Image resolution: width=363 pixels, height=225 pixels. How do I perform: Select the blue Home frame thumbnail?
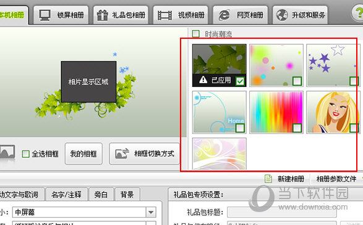pos(220,112)
